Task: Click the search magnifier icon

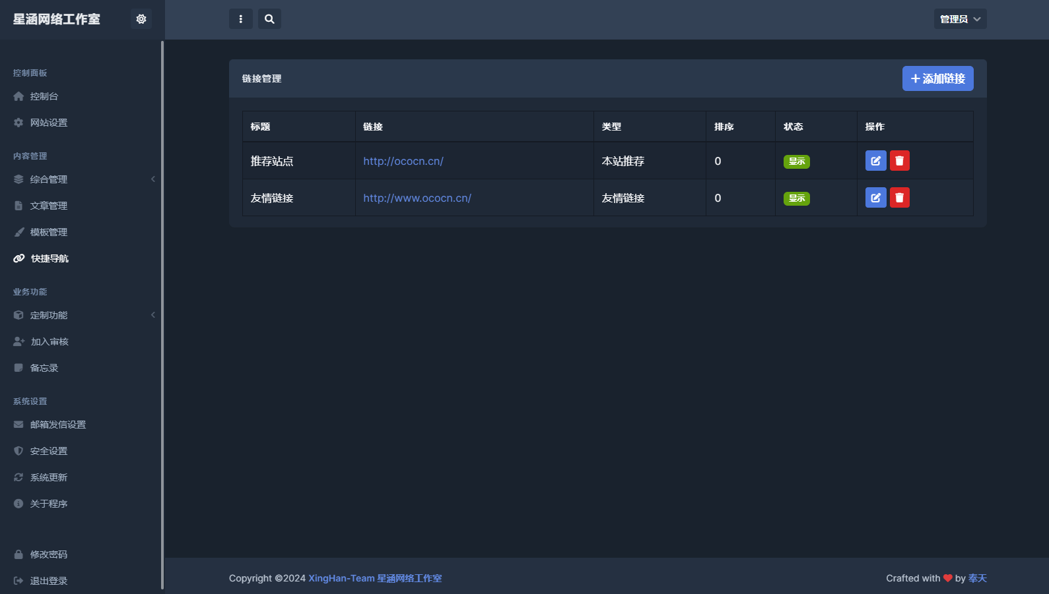Action: tap(269, 19)
